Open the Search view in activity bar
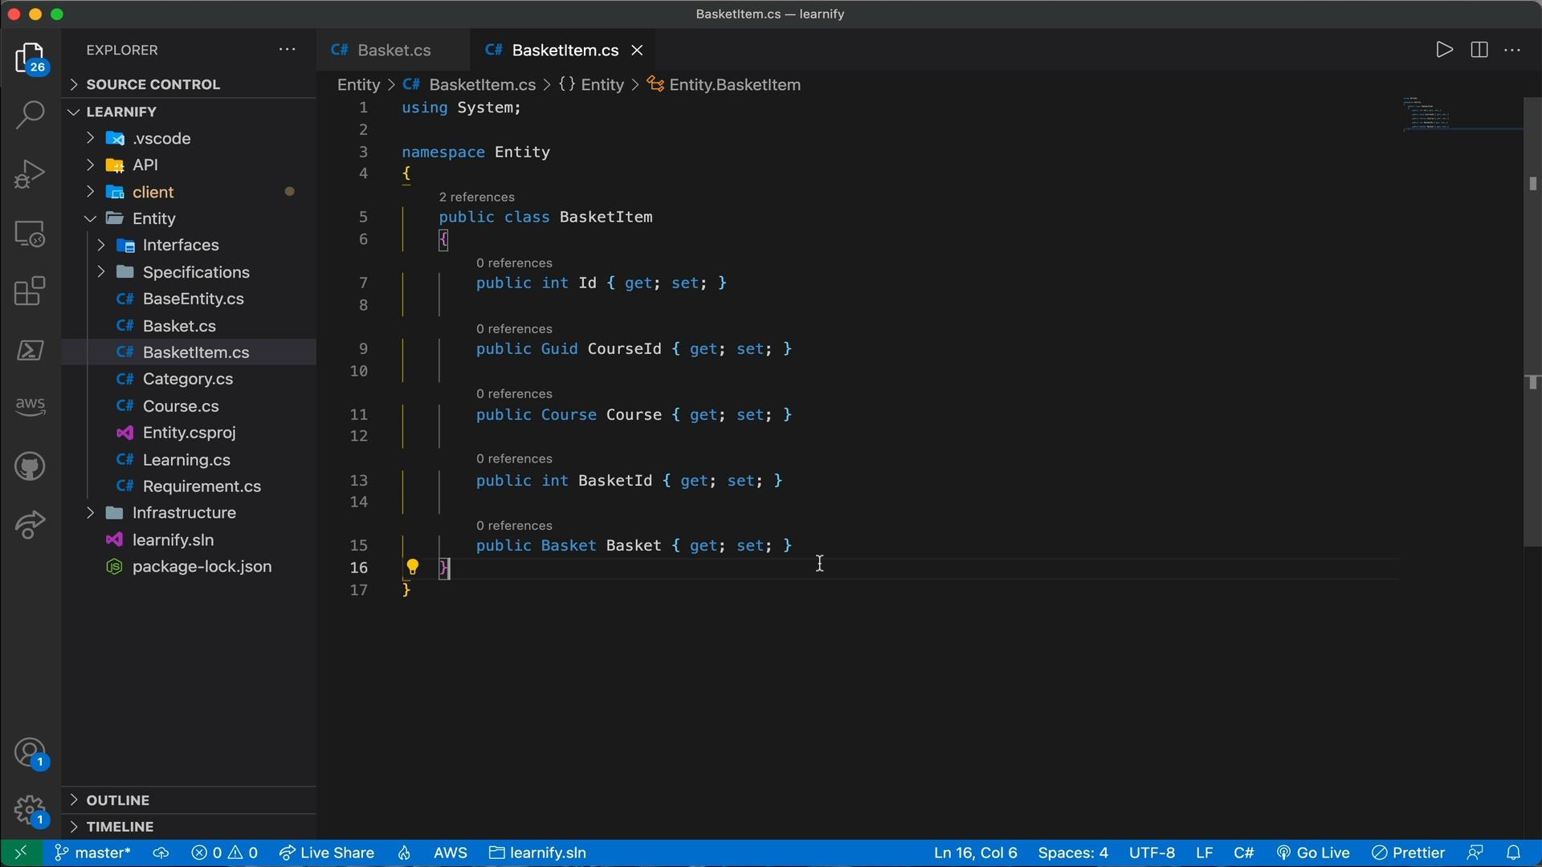 pos(30,115)
